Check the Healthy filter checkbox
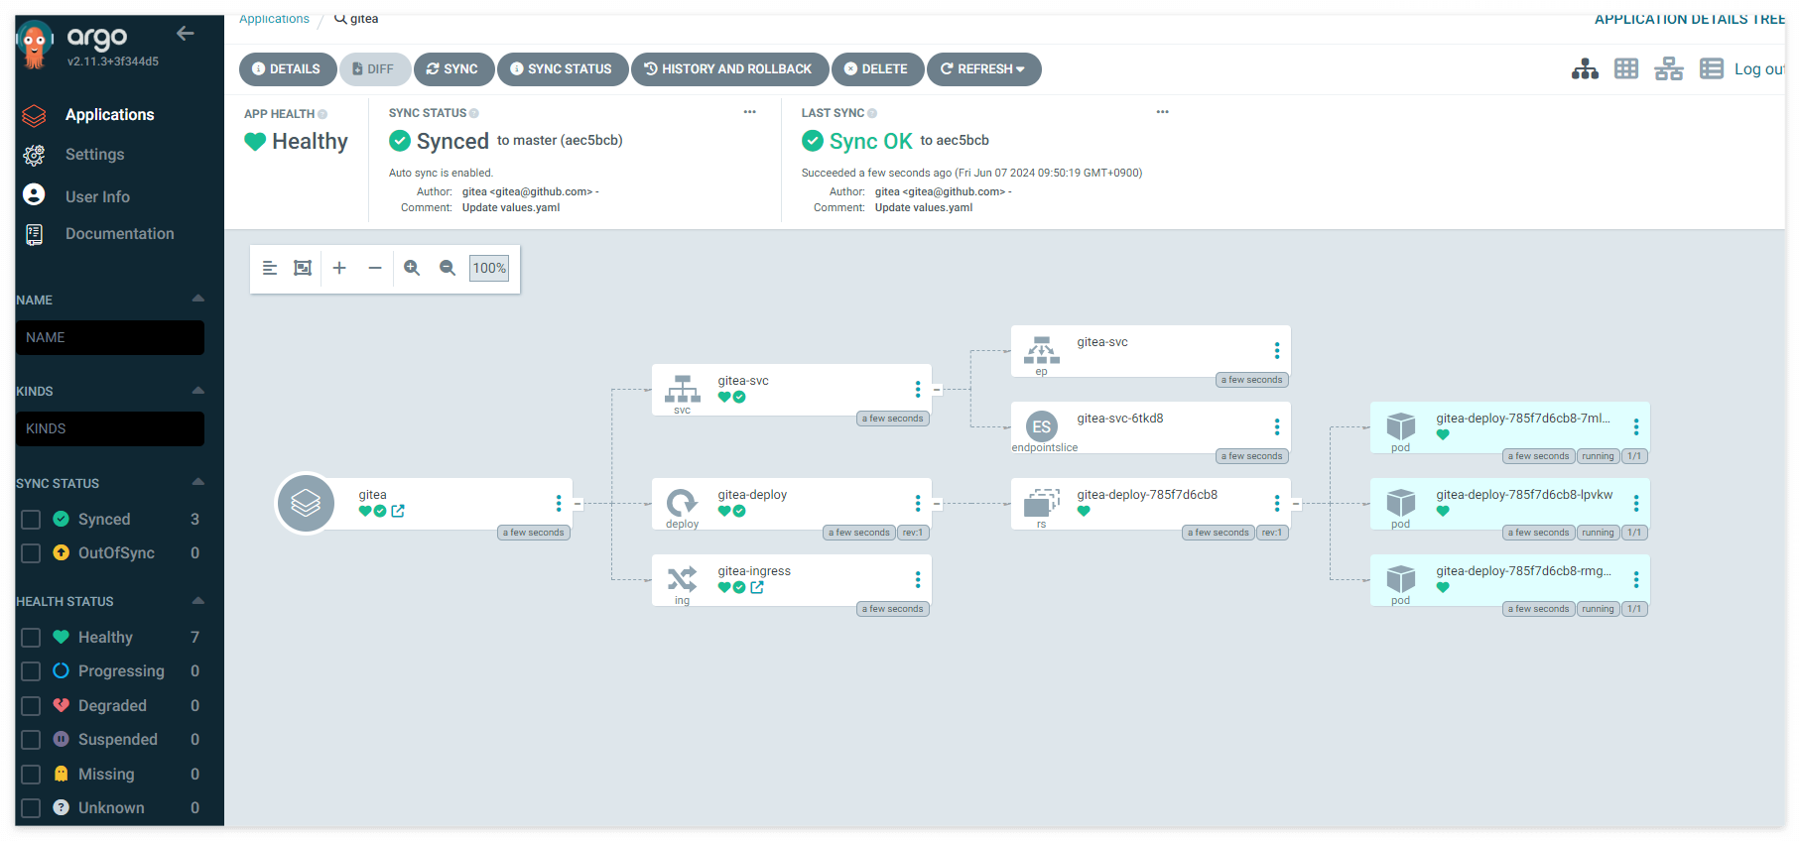Image resolution: width=1800 pixels, height=841 pixels. point(31,638)
